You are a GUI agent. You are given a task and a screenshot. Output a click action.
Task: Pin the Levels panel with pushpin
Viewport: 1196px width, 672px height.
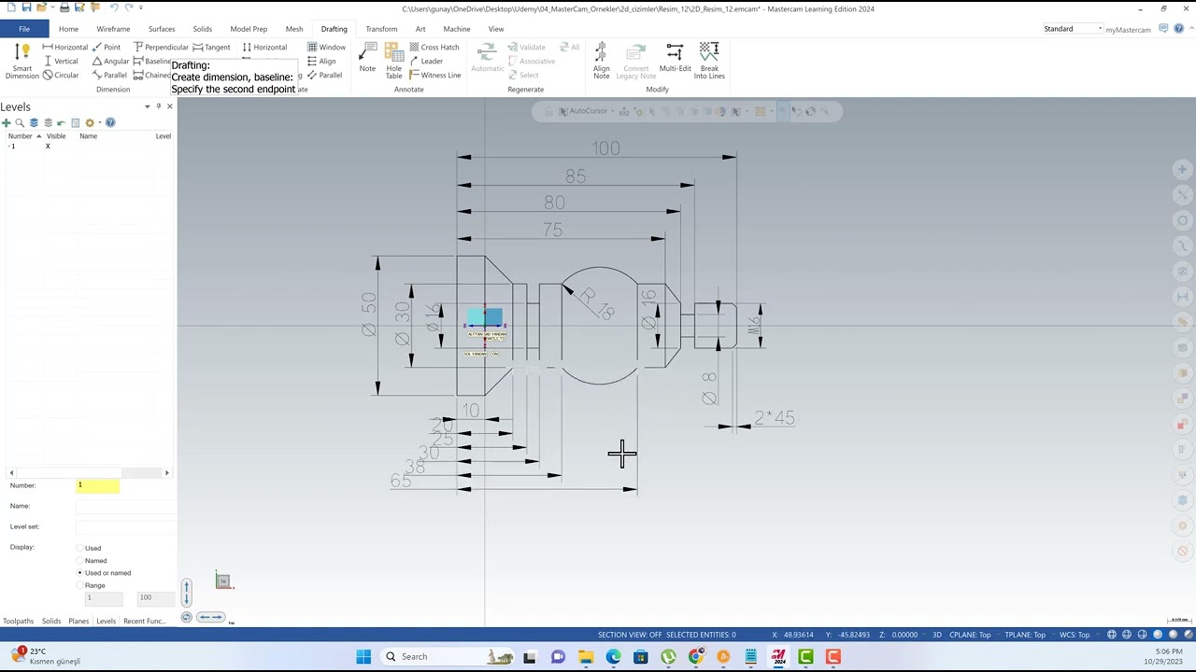[x=158, y=106]
